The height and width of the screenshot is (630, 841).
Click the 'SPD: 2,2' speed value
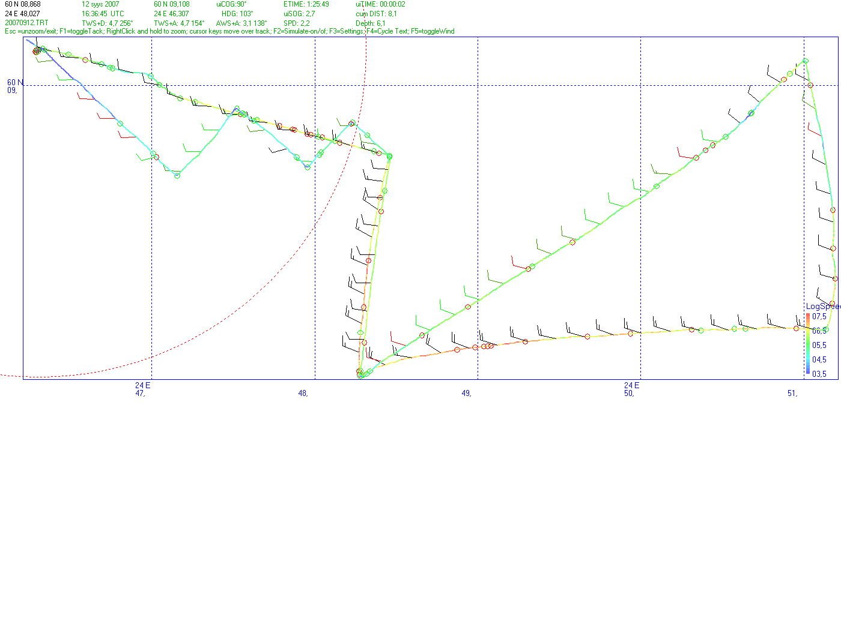(297, 23)
